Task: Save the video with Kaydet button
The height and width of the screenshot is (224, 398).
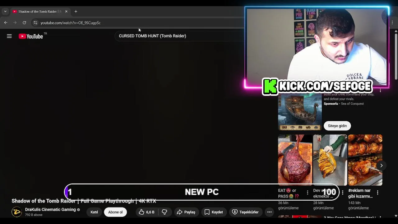Action: pyautogui.click(x=214, y=212)
